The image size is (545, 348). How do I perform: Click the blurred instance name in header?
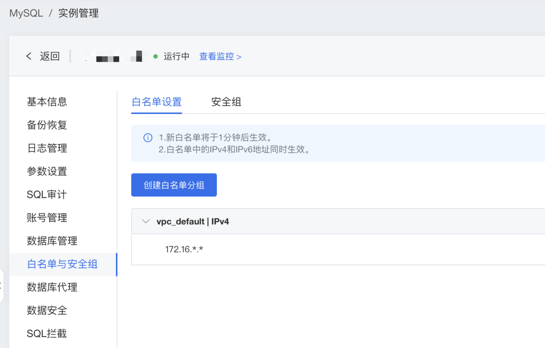click(x=116, y=56)
